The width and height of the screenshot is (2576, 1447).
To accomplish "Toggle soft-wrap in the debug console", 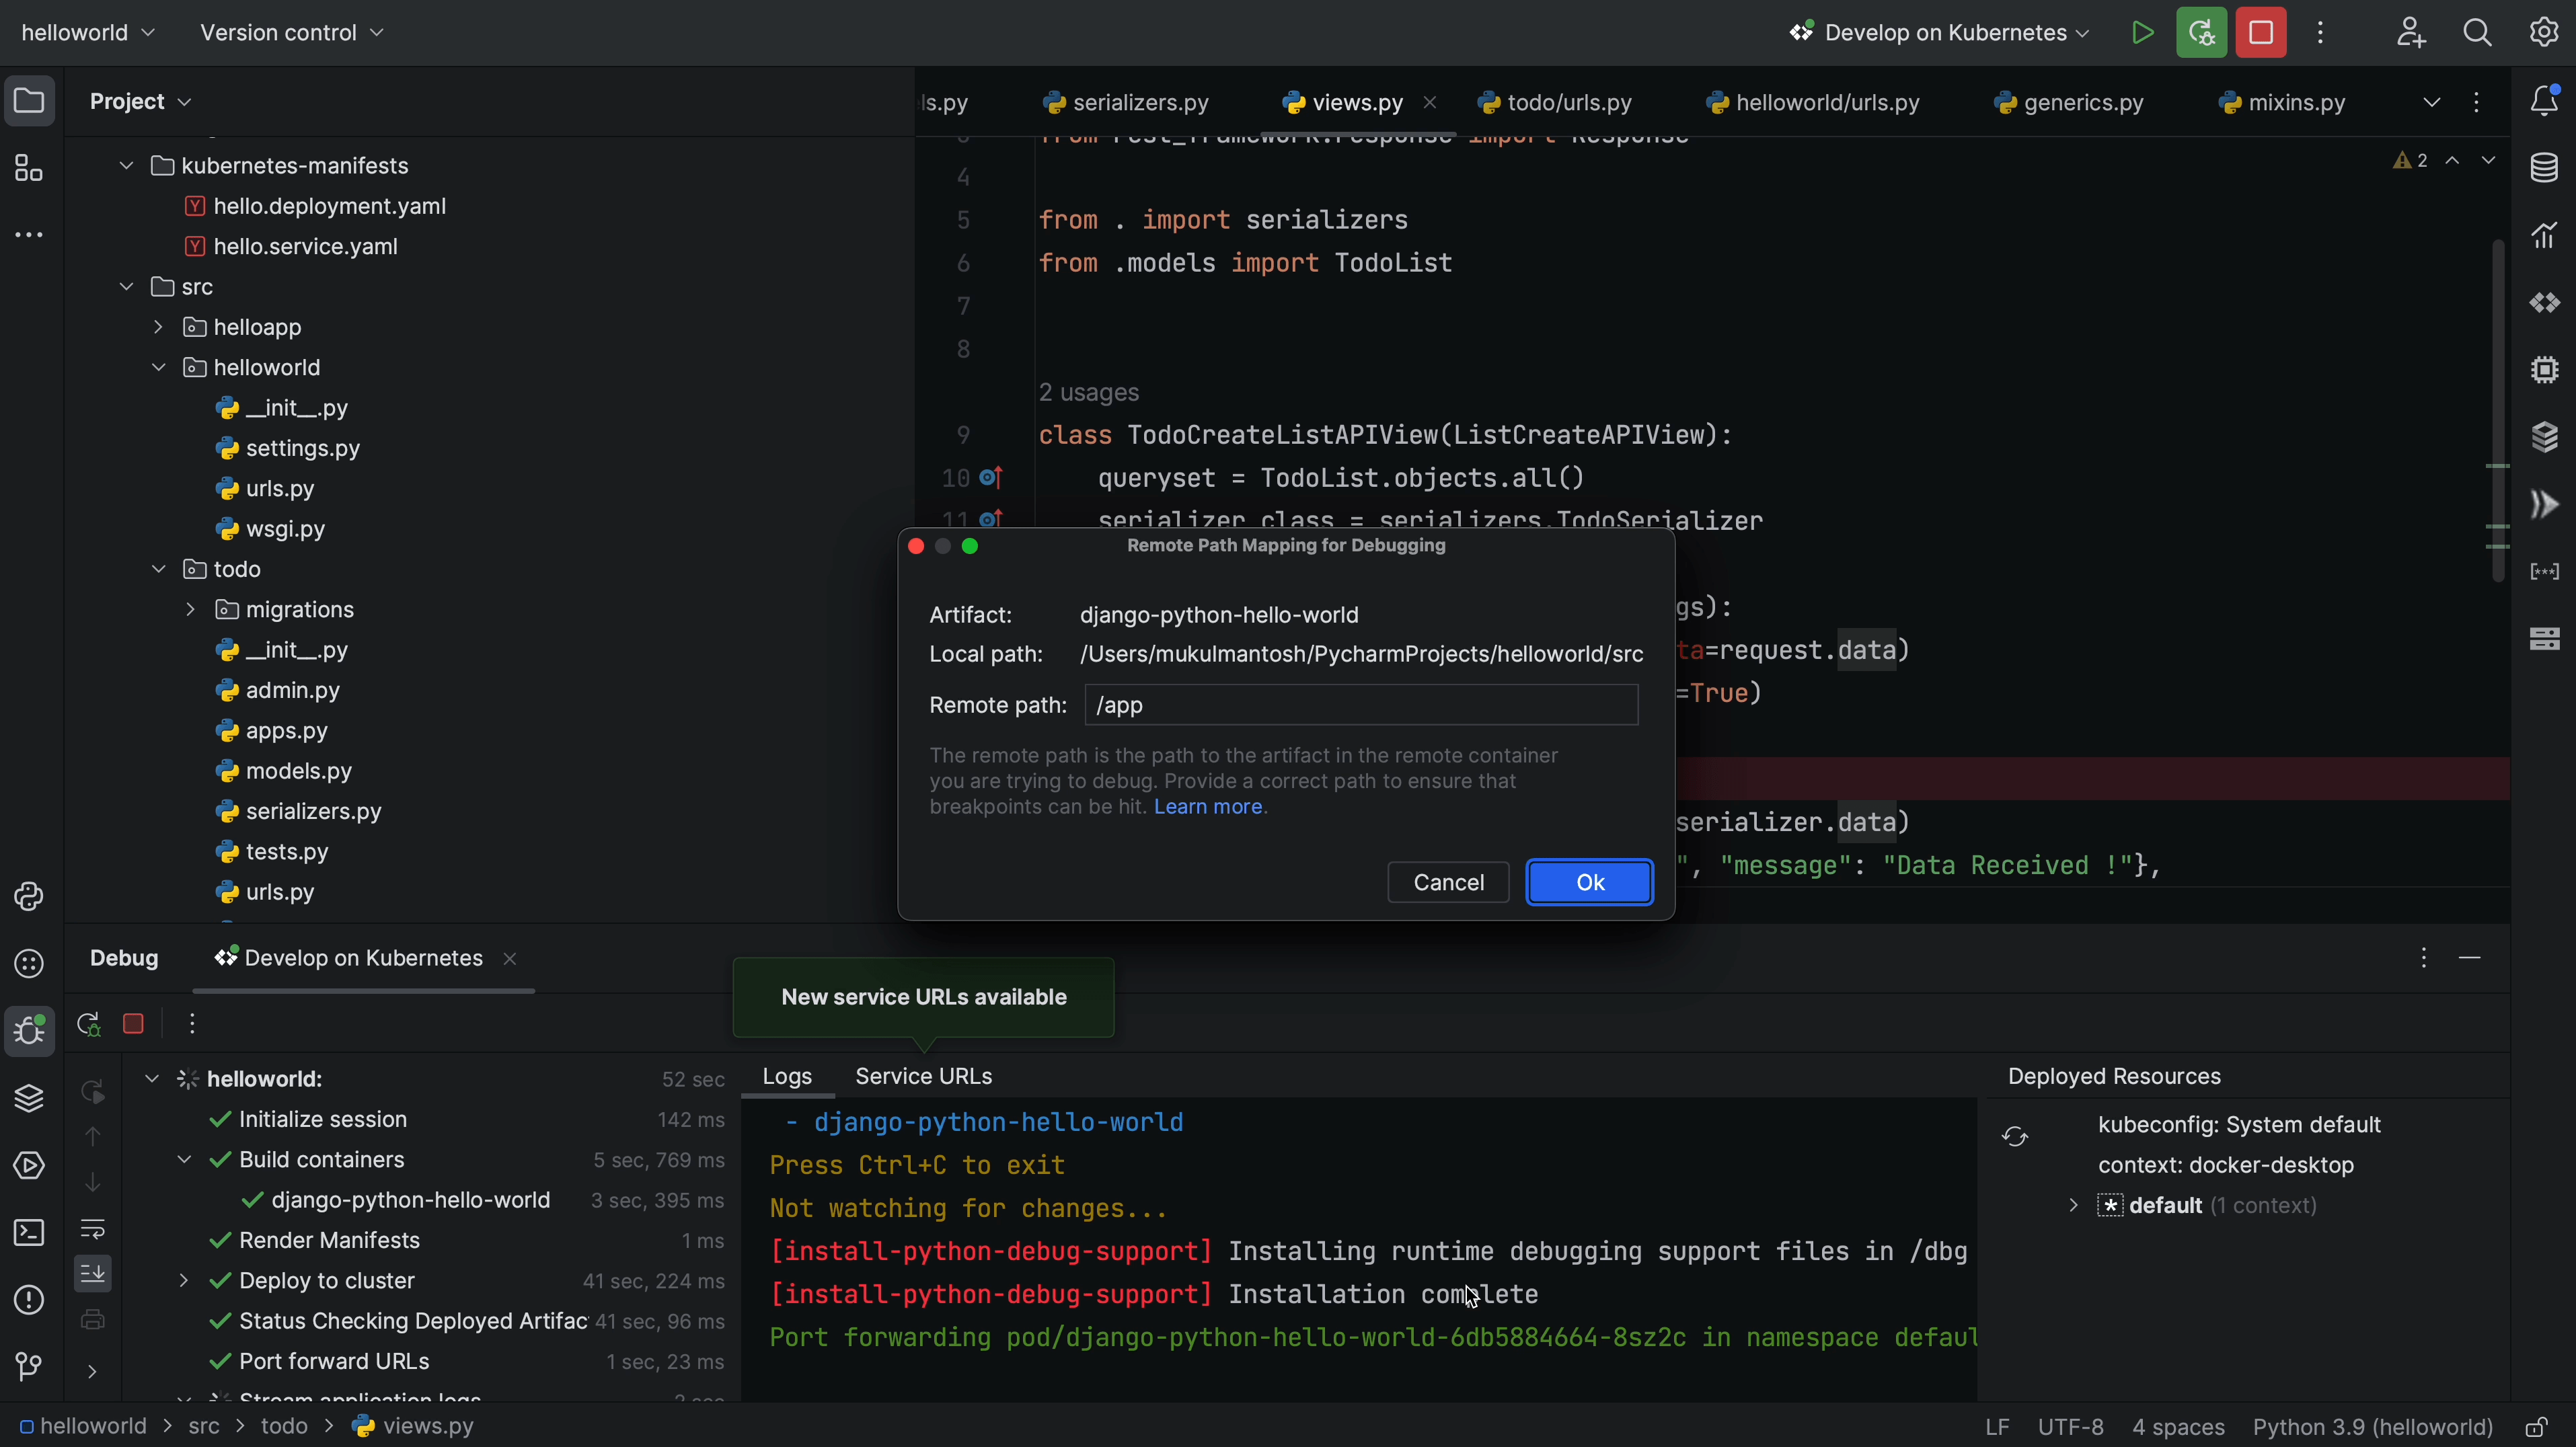I will 92,1230.
